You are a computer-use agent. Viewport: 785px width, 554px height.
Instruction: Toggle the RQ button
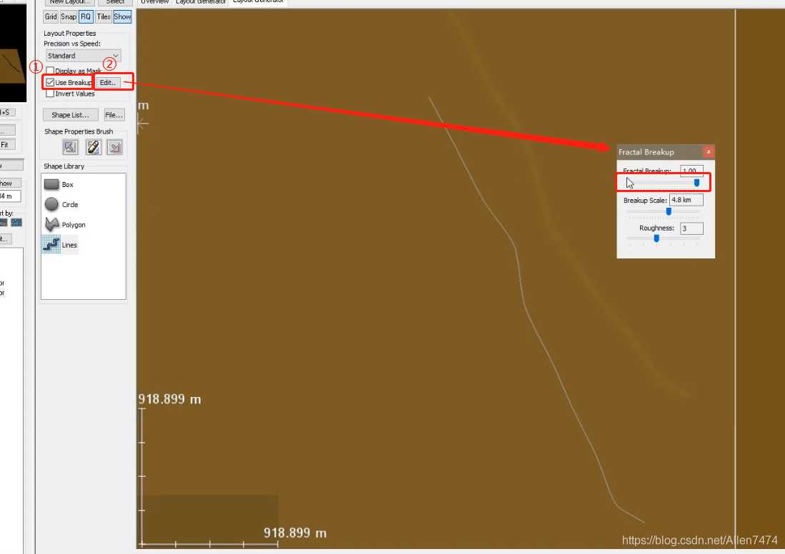[x=86, y=16]
